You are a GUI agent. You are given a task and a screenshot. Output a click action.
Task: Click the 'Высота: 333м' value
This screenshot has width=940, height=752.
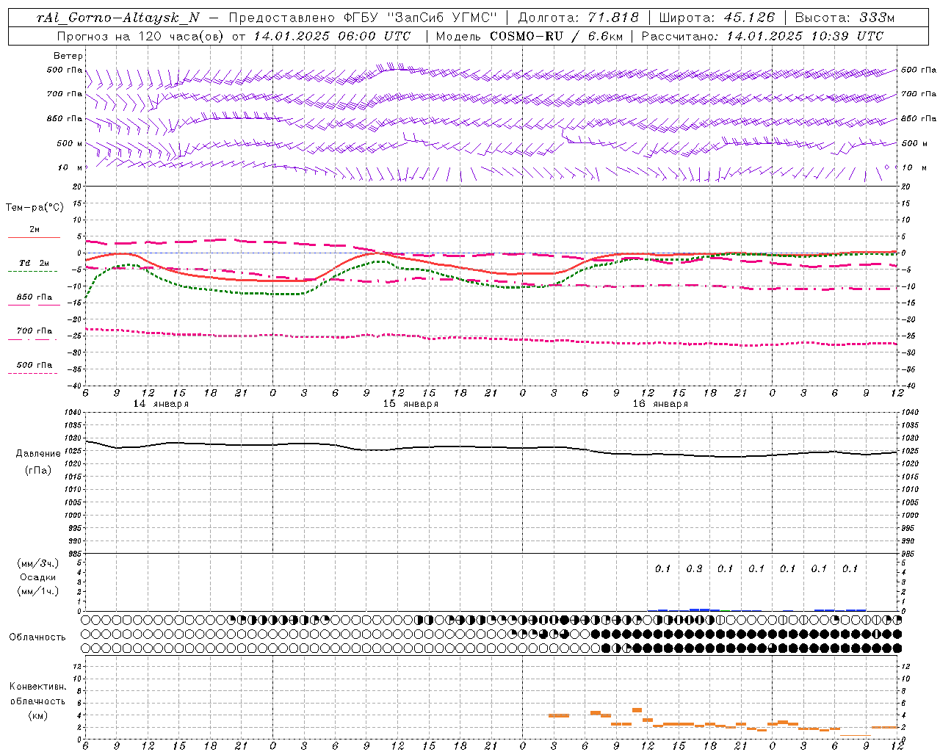[x=845, y=18]
